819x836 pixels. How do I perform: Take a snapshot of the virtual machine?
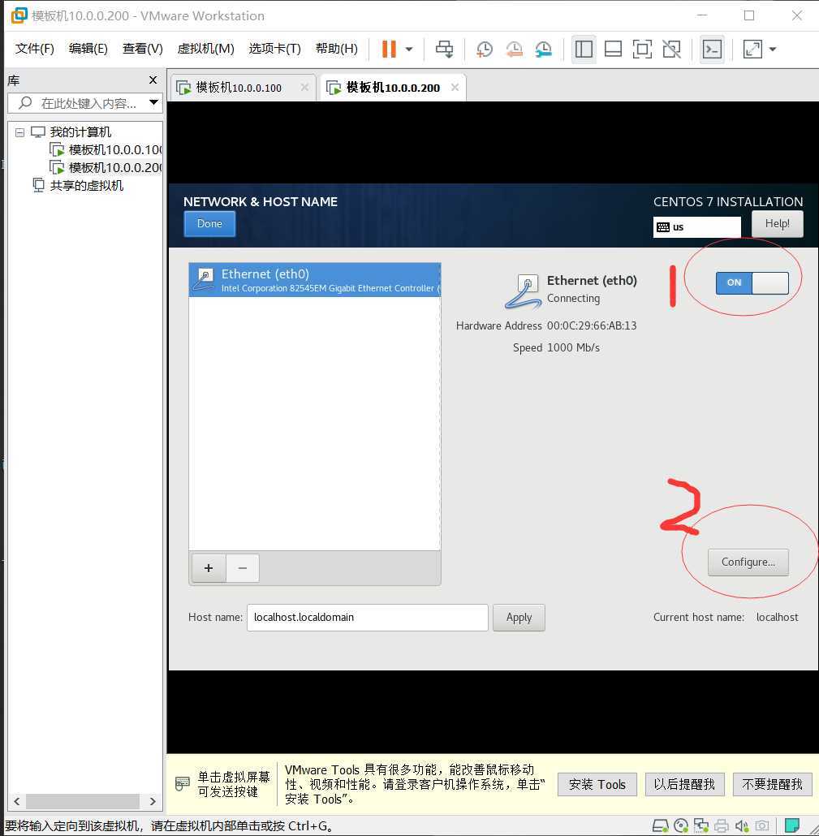tap(484, 49)
